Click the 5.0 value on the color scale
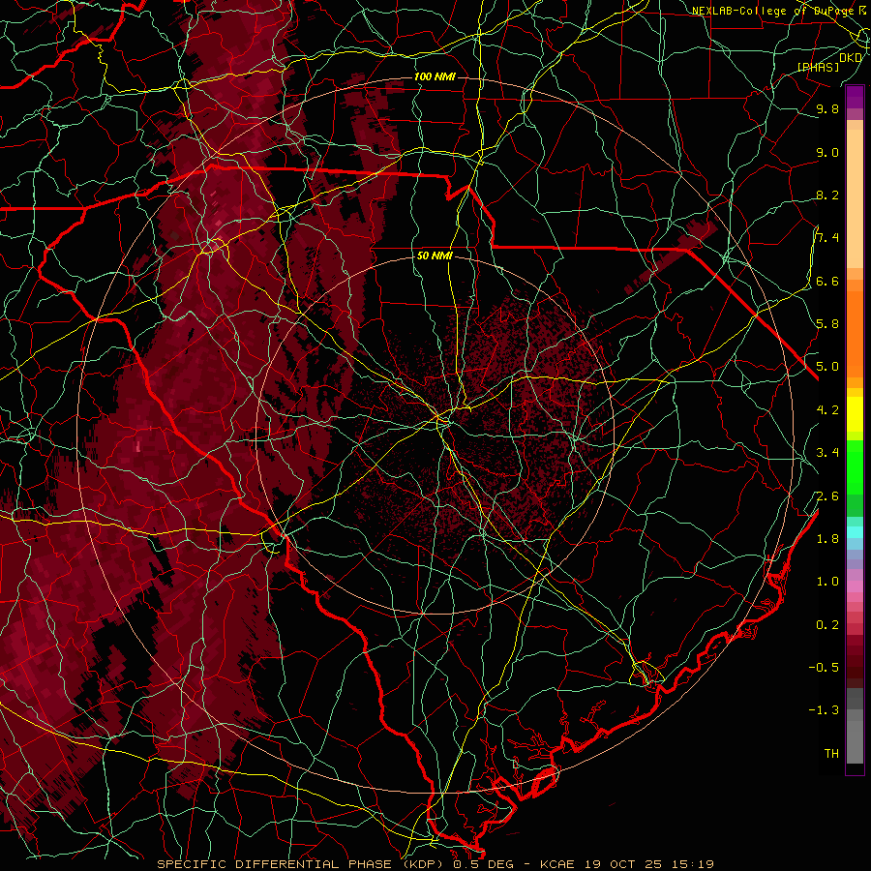The width and height of the screenshot is (871, 871). point(827,367)
